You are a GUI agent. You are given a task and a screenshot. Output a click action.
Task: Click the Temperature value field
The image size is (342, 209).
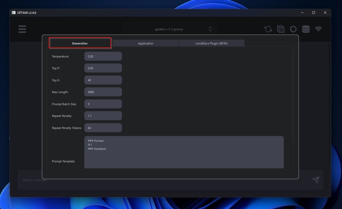[x=103, y=56]
